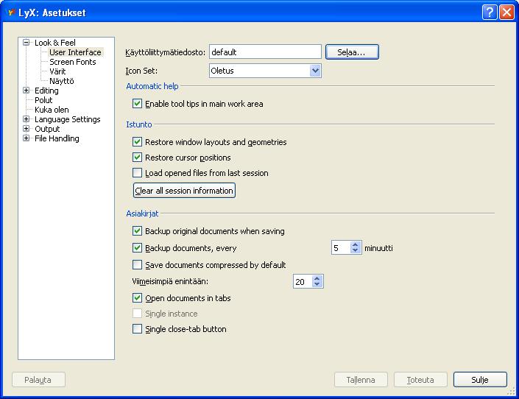This screenshot has height=399, width=519.
Task: Expand the Editing tree node
Action: (x=27, y=91)
